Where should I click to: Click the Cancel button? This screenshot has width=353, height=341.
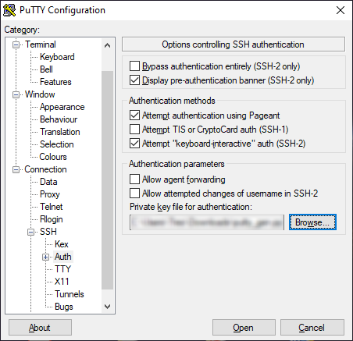point(312,328)
